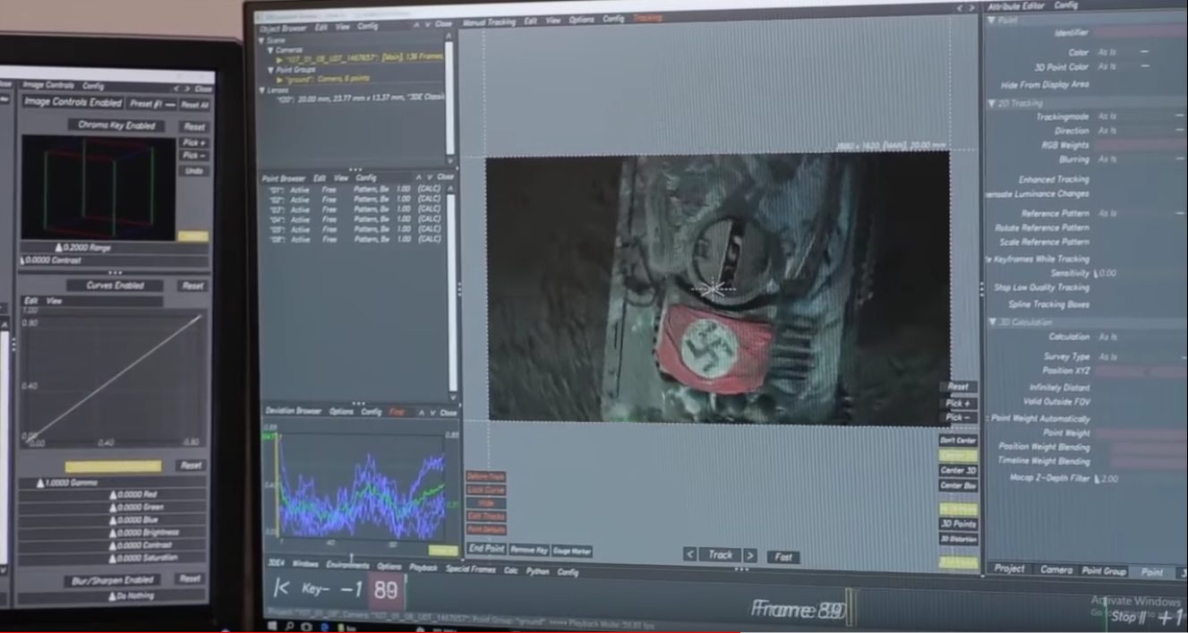
Task: Click Pick - button beside the viewport
Action: pyautogui.click(x=957, y=417)
